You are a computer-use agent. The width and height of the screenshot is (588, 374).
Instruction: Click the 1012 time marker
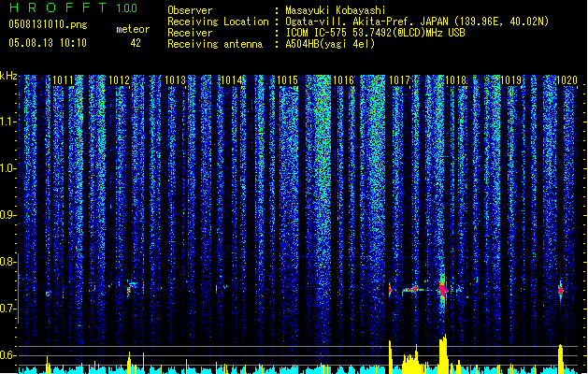[119, 79]
